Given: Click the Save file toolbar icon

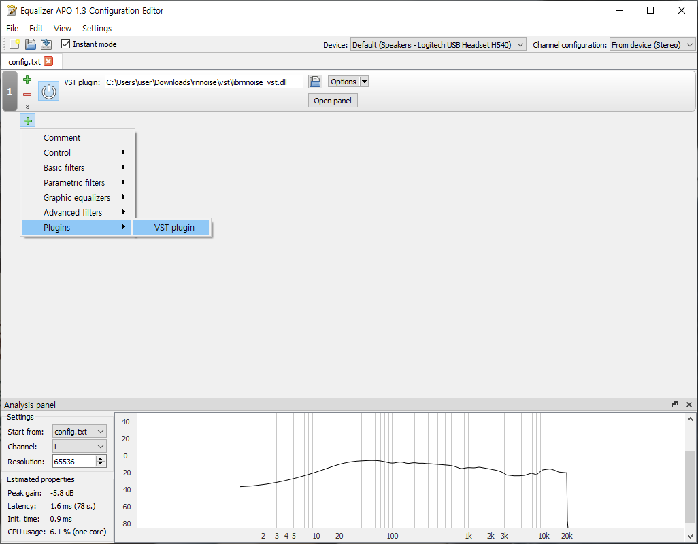Looking at the screenshot, I should coord(30,44).
